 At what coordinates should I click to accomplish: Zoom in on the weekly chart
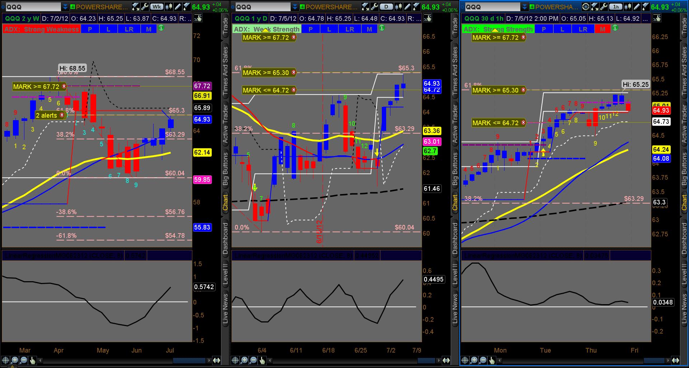point(15,360)
